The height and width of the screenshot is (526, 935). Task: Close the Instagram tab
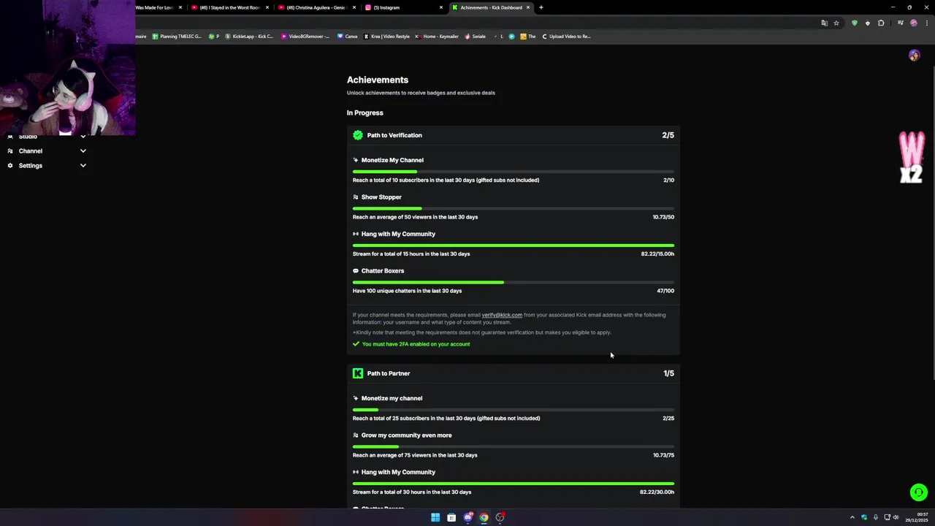[x=441, y=7]
